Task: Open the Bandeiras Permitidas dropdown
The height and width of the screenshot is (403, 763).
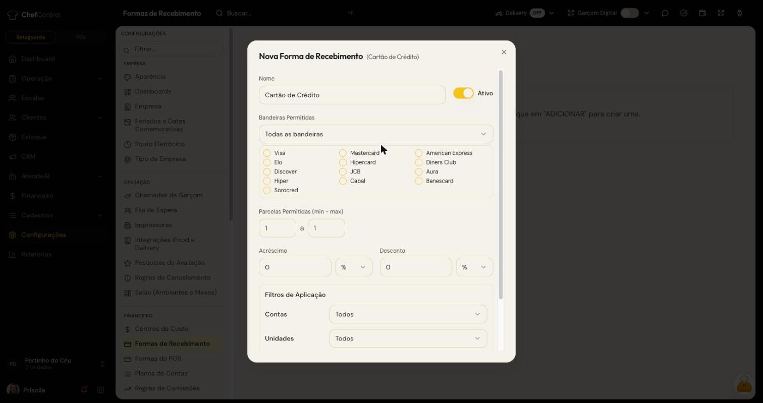Action: 376,134
